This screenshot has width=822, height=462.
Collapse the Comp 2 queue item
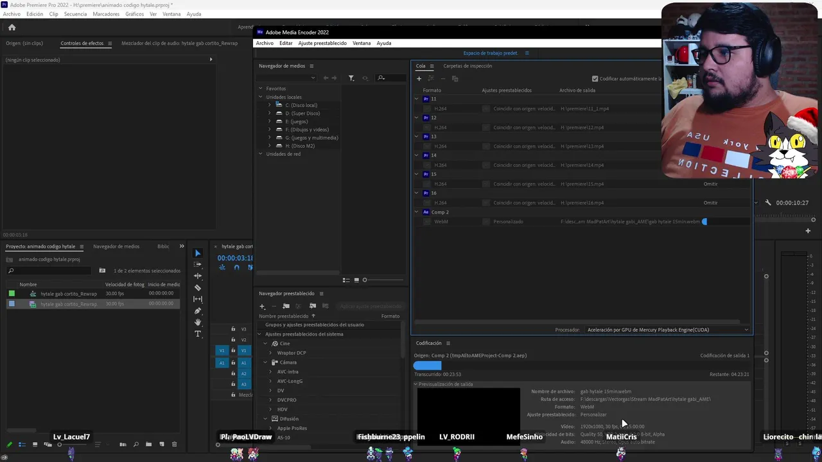coord(417,212)
